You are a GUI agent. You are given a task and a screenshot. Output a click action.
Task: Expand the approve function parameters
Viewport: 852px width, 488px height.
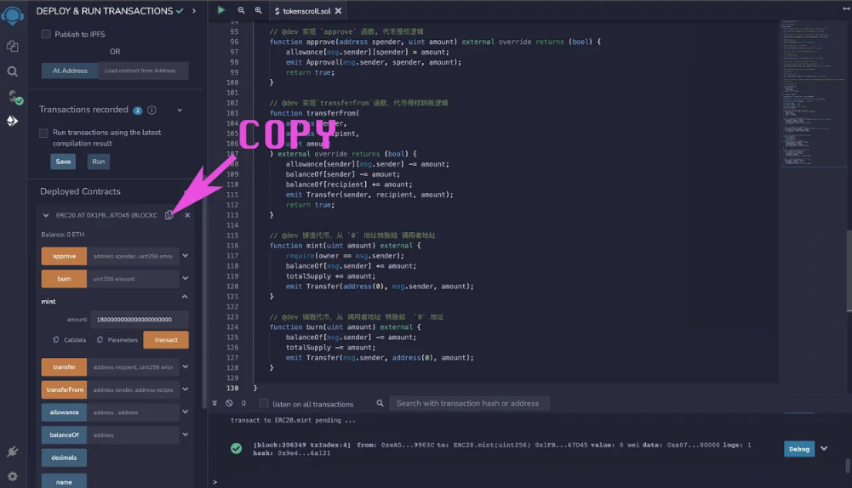coord(186,256)
